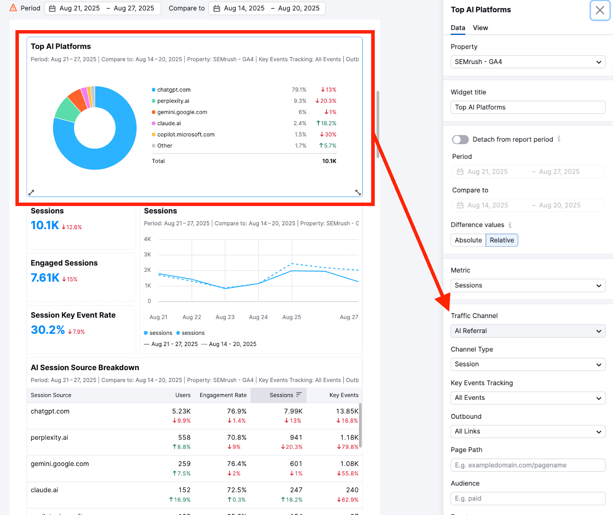Click the resize arrow at the widget's bottom-right corner

pos(357,192)
